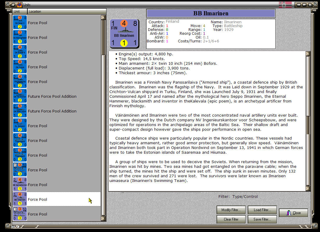
Task: Click Force Pool text for BB Vainamoinen
Action: click(37, 185)
